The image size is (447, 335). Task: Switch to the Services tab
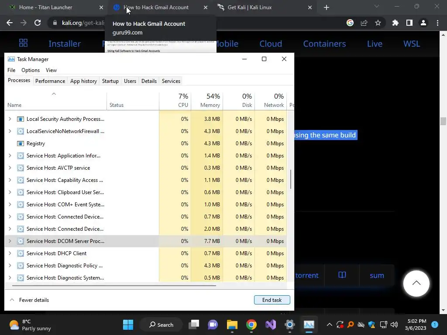(171, 81)
